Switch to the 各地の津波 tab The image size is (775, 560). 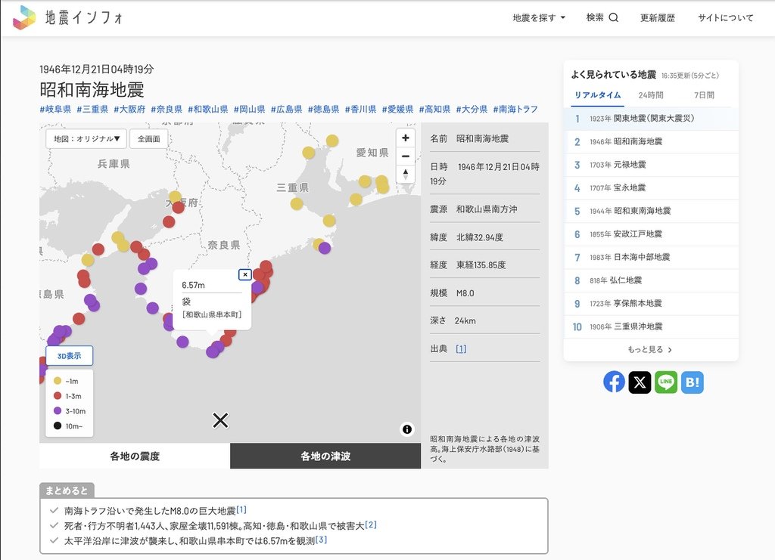point(325,456)
